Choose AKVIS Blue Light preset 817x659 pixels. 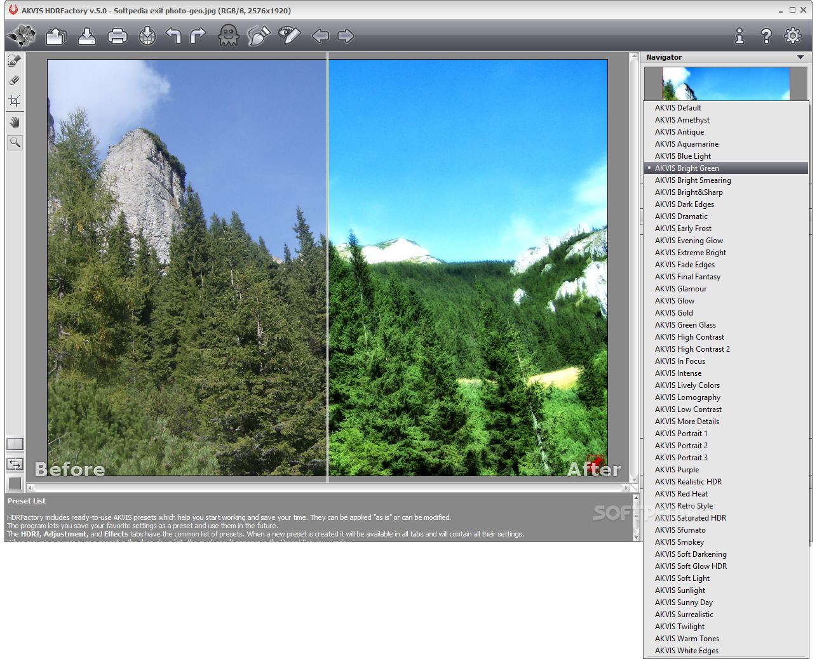coord(726,156)
